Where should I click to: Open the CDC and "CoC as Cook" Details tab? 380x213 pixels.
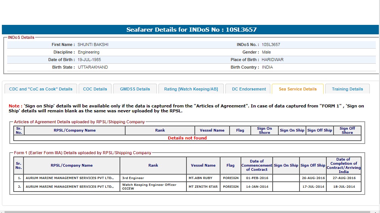coord(40,89)
